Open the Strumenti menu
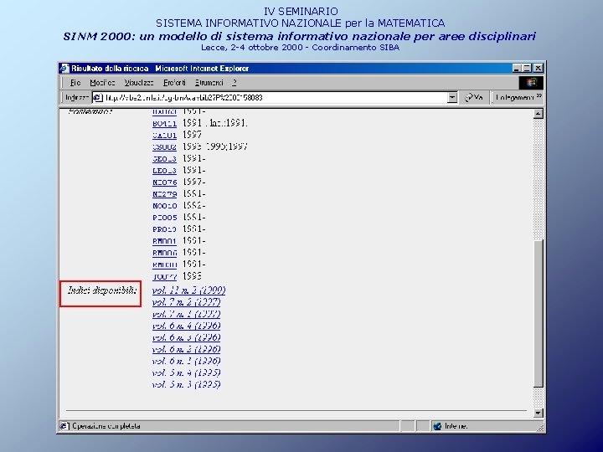This screenshot has height=452, width=603. point(209,83)
